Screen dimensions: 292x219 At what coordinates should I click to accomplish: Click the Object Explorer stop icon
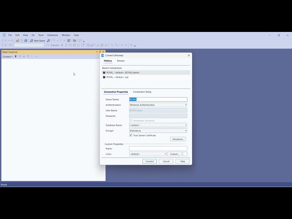(x=24, y=57)
